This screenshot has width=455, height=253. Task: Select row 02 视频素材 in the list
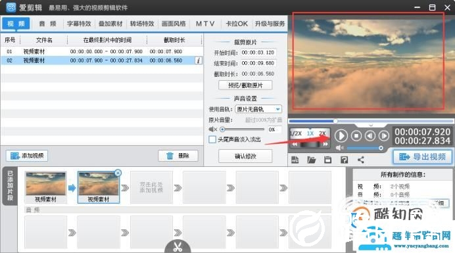pos(101,60)
